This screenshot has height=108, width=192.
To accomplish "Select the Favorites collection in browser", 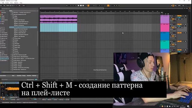I will pos(3,13).
